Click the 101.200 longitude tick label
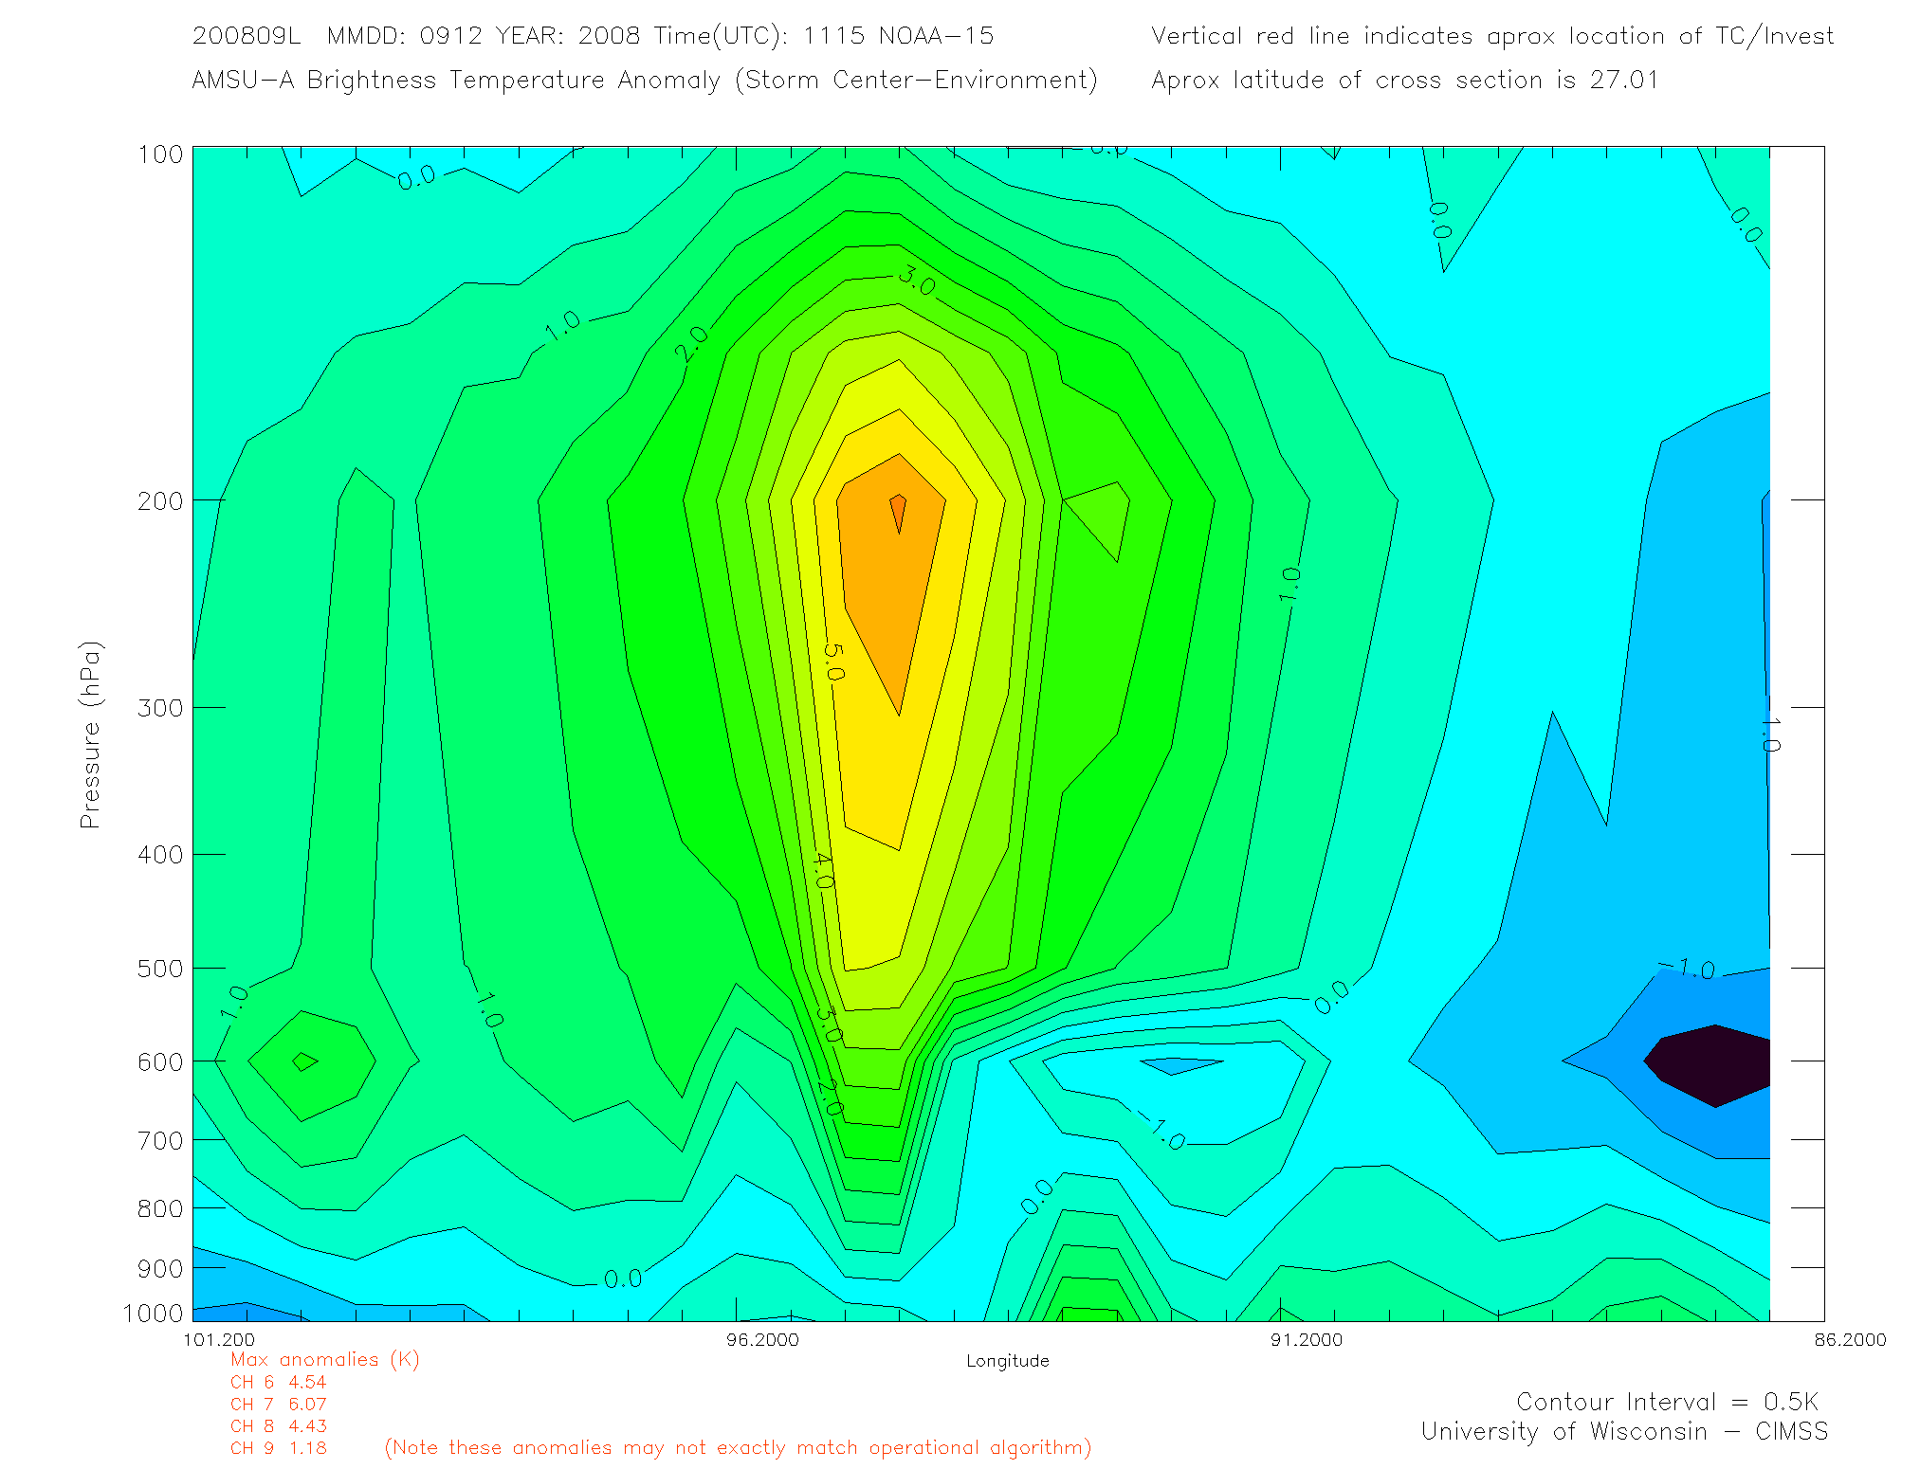This screenshot has width=1920, height=1469. [219, 1339]
